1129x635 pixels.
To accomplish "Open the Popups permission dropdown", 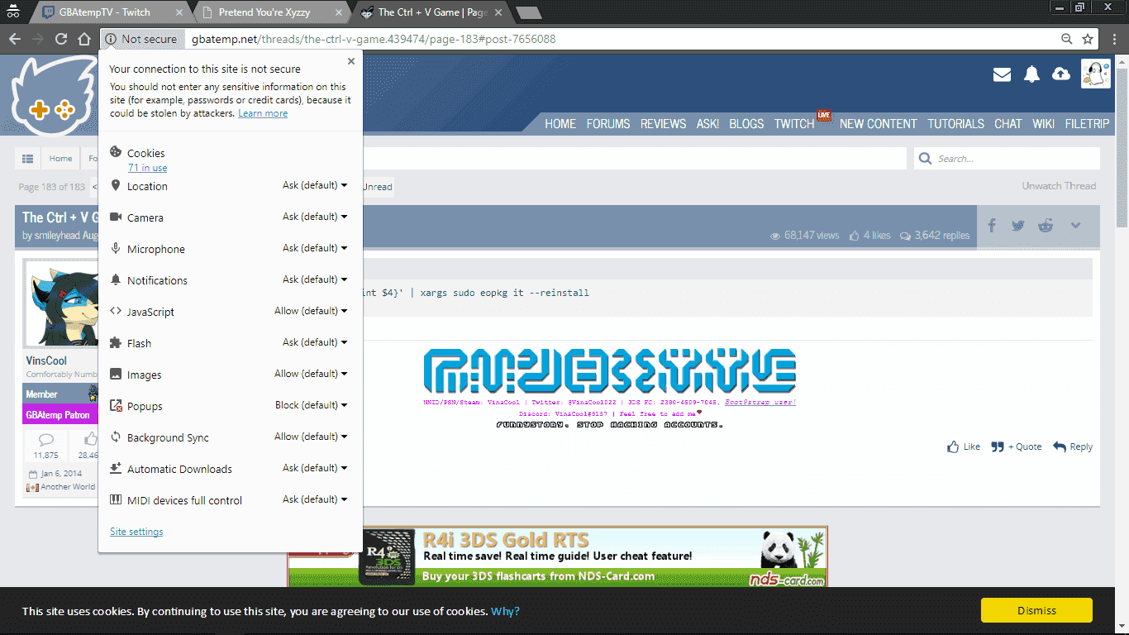I will coord(312,405).
